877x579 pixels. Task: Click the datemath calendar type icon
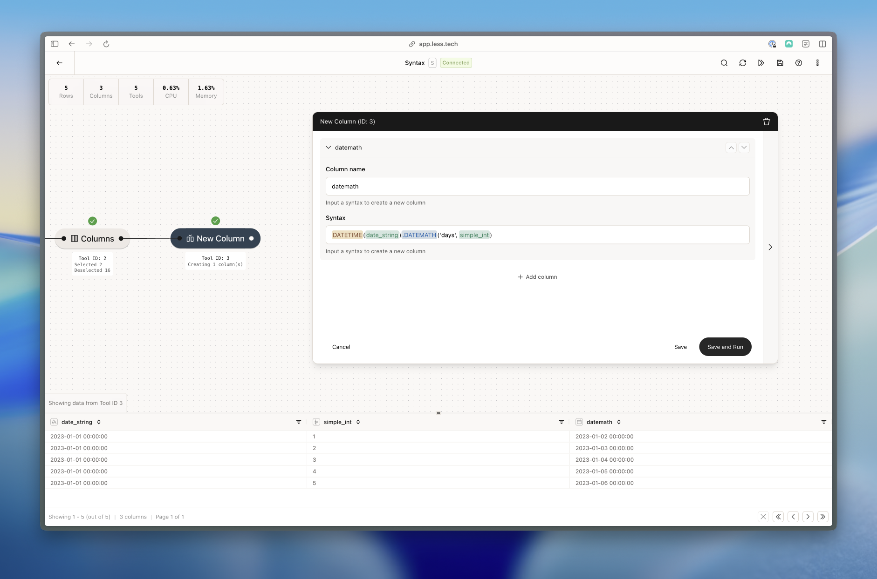pos(579,422)
